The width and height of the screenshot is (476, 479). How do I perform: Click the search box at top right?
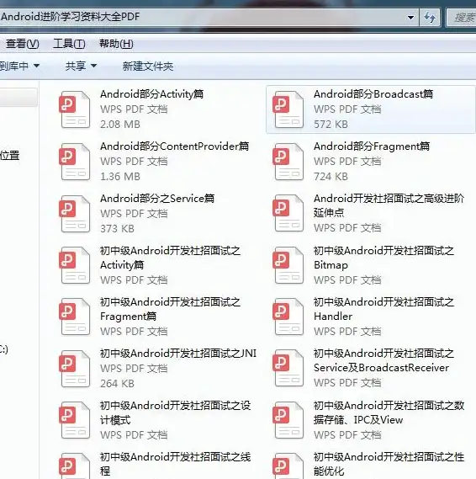pos(462,17)
